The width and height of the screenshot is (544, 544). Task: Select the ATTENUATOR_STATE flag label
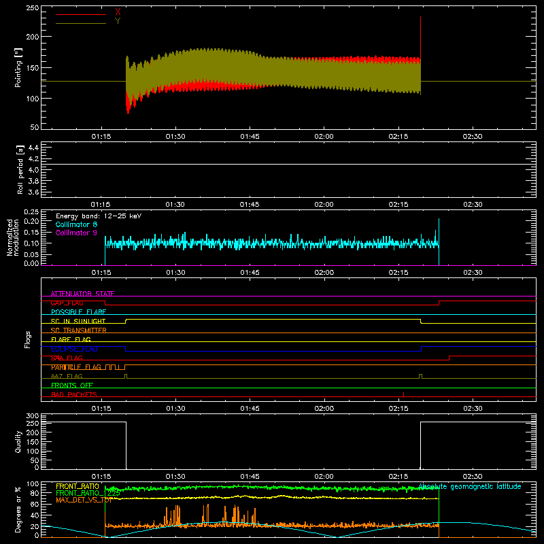(82, 294)
